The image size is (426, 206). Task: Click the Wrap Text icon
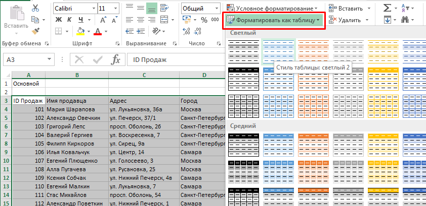[x=164, y=8]
